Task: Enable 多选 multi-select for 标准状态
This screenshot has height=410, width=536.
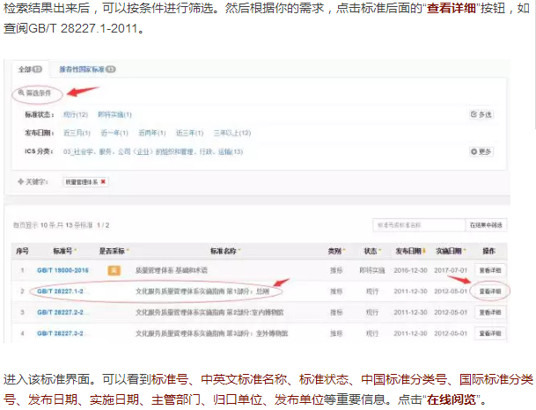Action: tap(481, 115)
